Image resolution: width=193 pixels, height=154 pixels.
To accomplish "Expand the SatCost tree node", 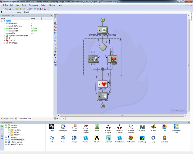I will (x=4, y=41).
